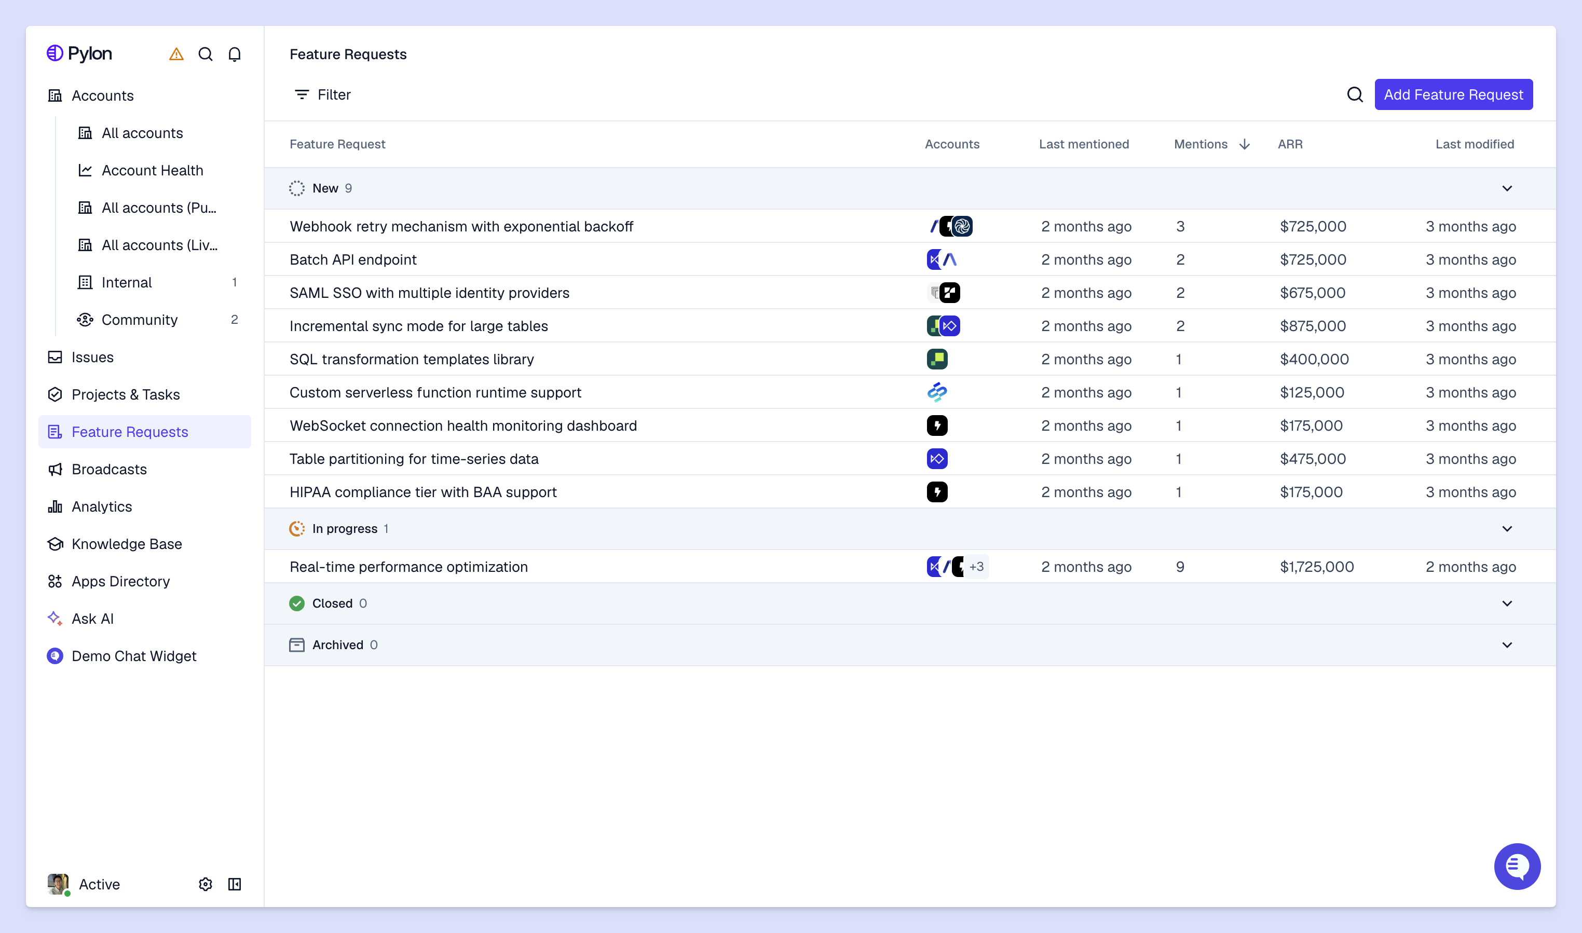Screen dimensions: 1582x933
Task: Click the warning triangle icon in sidebar header
Action: tap(176, 54)
